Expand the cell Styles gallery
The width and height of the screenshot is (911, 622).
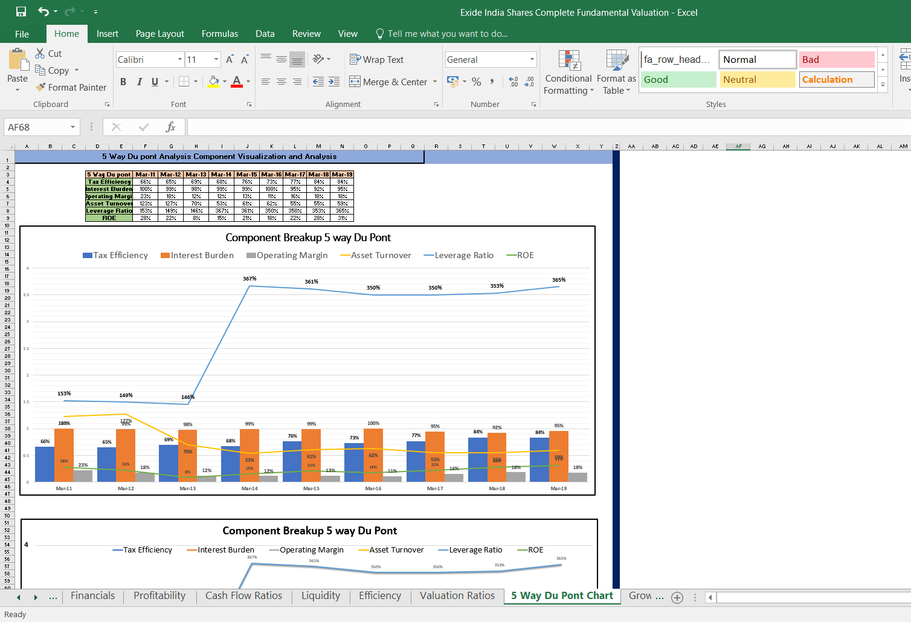coord(883,85)
